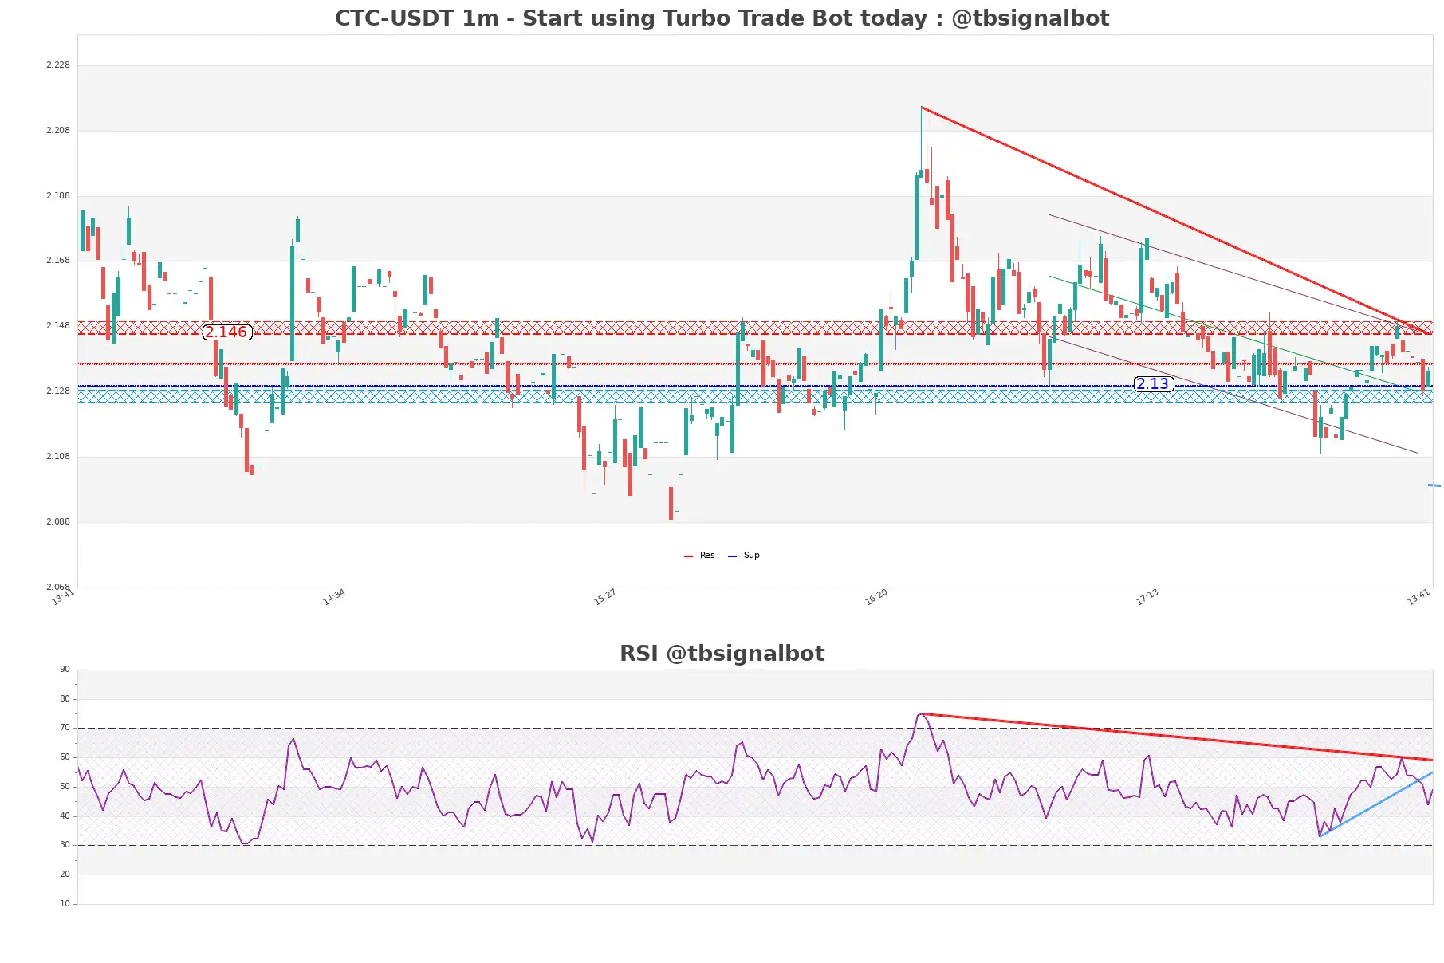Click the CTC-USDT 1m chart title
Viewport: 1444px width, 963px height.
tap(722, 18)
